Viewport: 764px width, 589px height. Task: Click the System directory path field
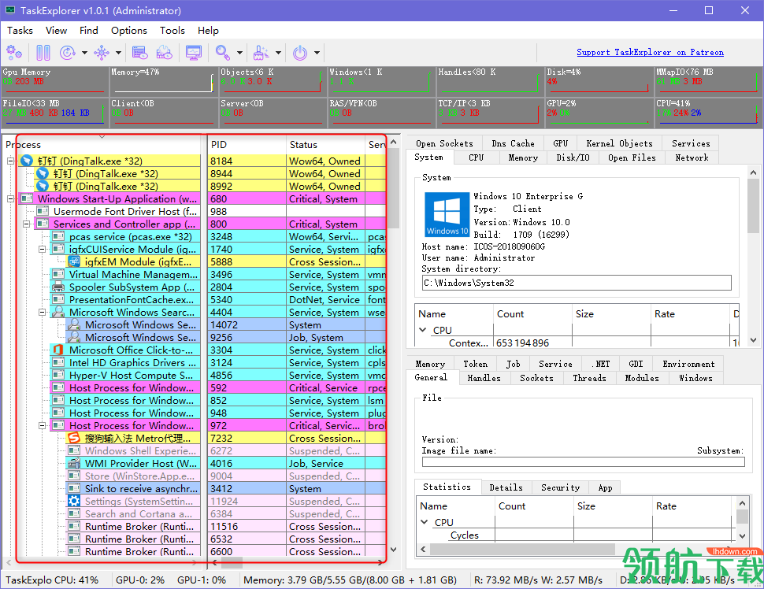[577, 283]
